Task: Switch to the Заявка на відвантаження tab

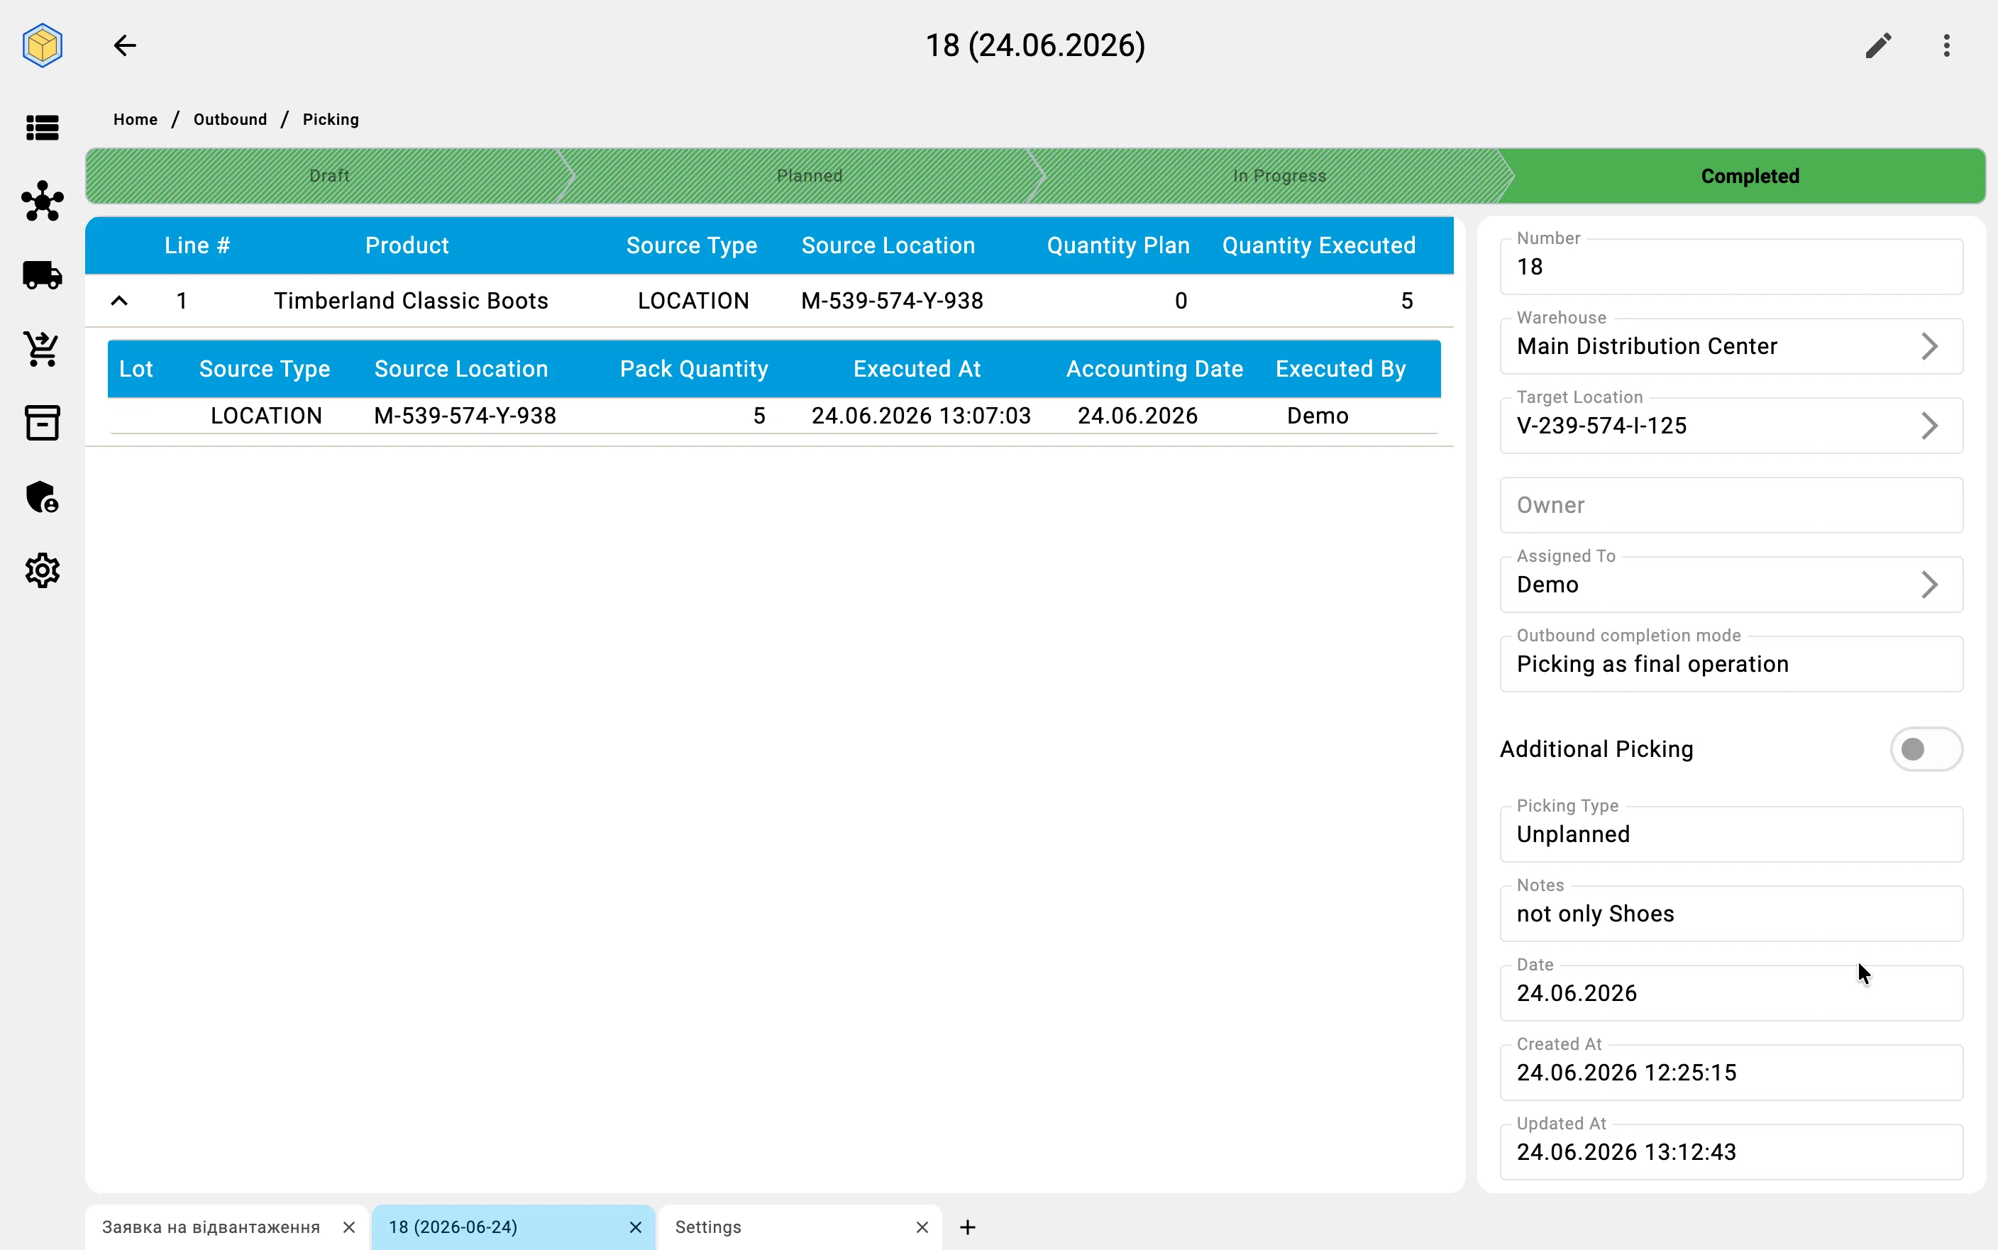Action: pyautogui.click(x=211, y=1227)
